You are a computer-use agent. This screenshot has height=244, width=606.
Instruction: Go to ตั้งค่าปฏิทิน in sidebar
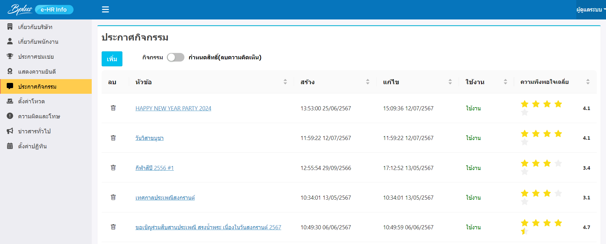coord(46,146)
